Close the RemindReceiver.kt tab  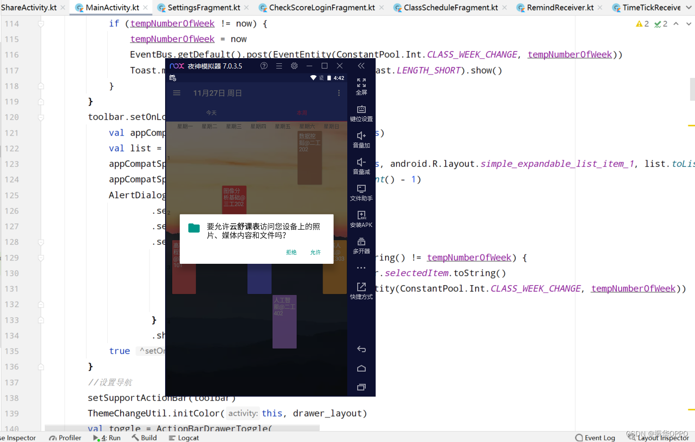600,8
